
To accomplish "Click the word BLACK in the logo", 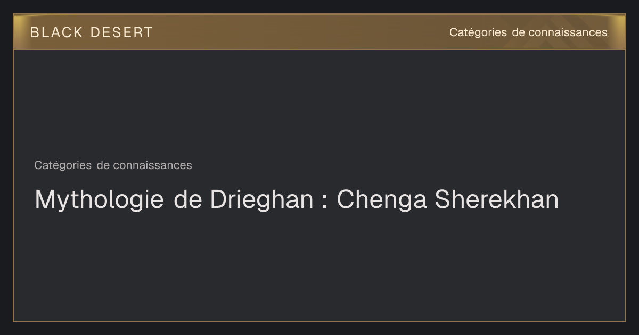I will click(56, 32).
